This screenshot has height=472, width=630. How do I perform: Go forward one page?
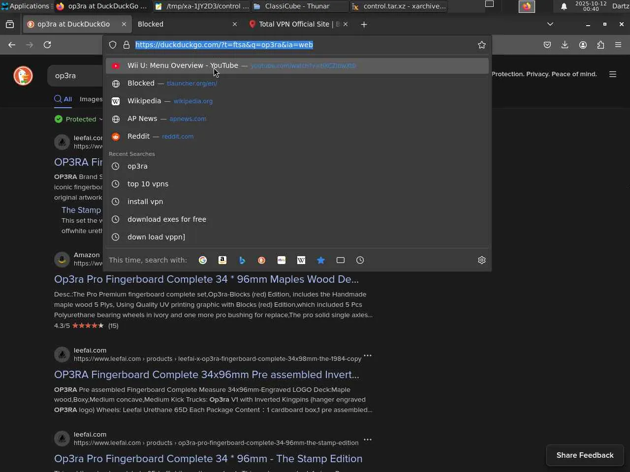click(30, 45)
